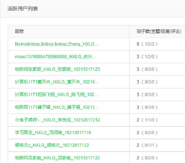Open user 学习限定_HXLG_冯润锋_10212817116
This screenshot has height=163, width=185.
point(53,132)
